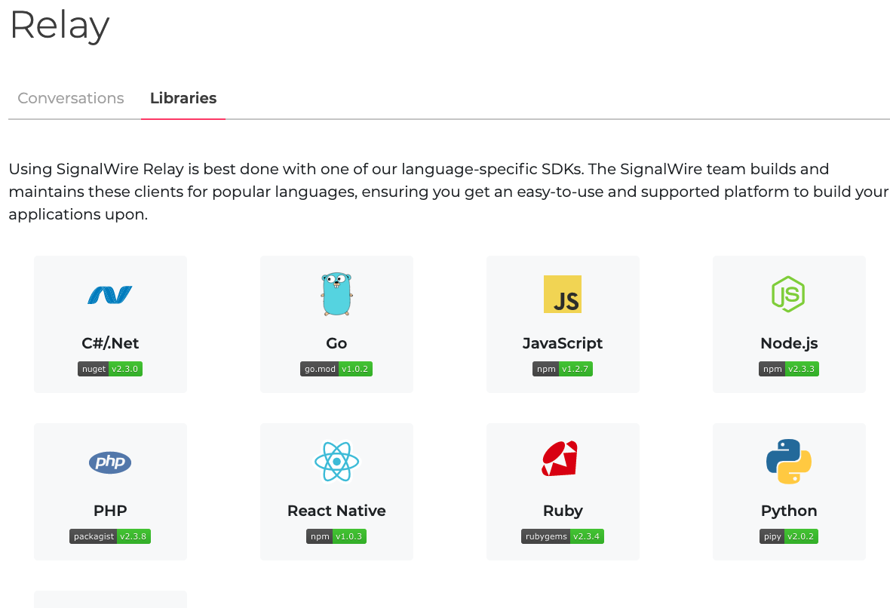Select the Node.js logo icon
This screenshot has height=608, width=890.
point(789,294)
